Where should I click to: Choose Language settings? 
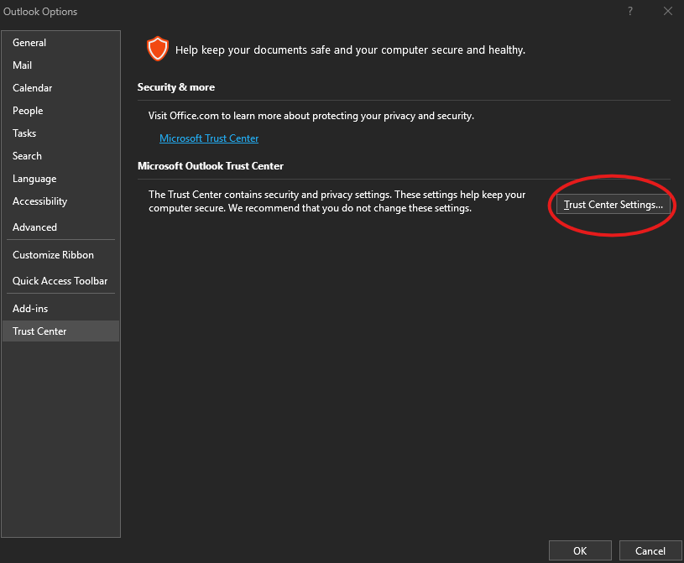(34, 178)
